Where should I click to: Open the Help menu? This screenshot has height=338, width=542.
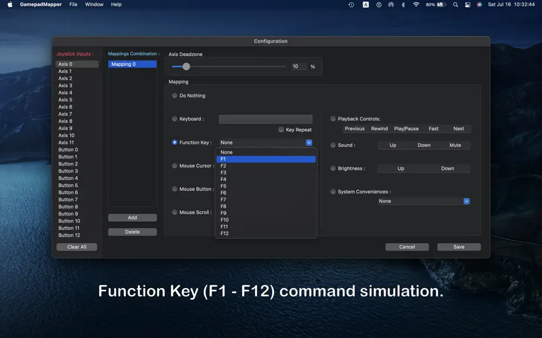[116, 5]
